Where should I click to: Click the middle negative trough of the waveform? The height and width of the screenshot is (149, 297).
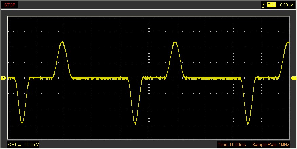pos(135,123)
